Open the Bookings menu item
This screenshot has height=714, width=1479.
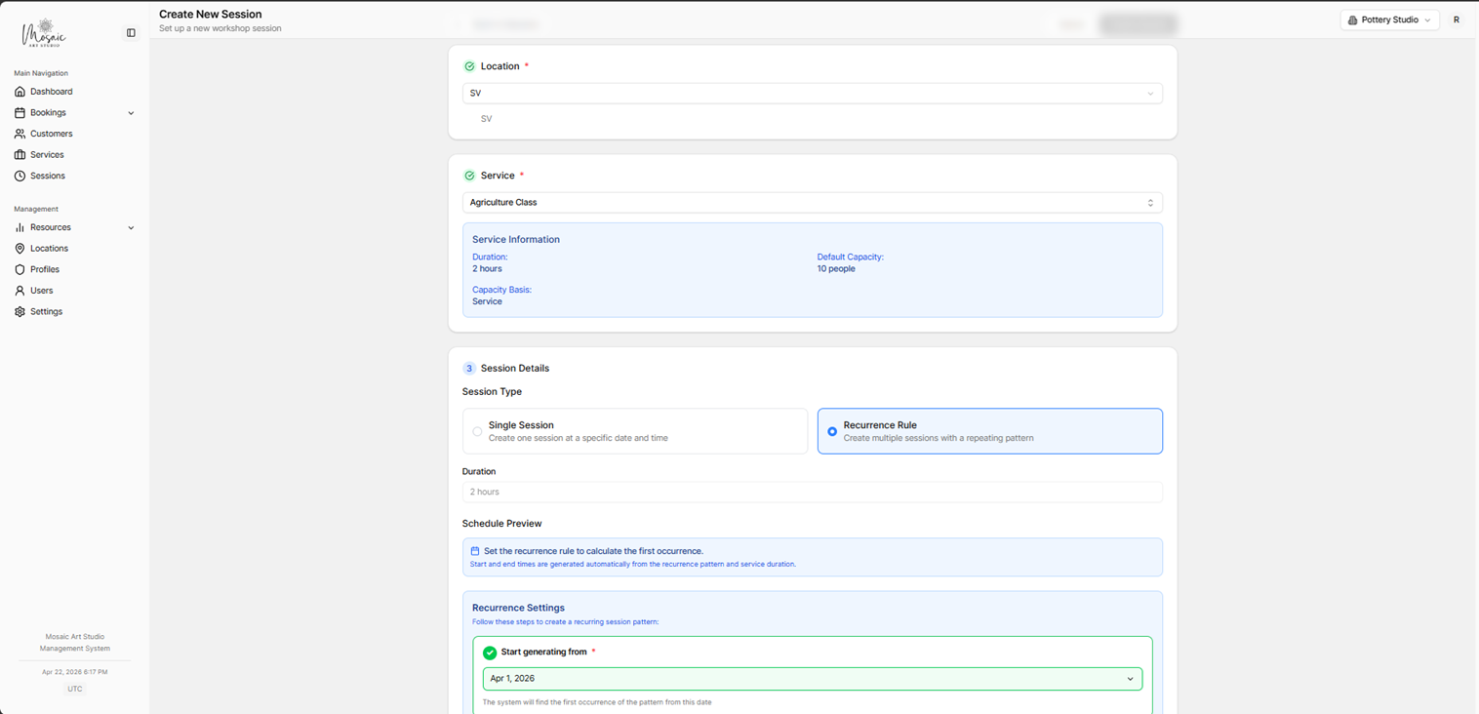(48, 113)
